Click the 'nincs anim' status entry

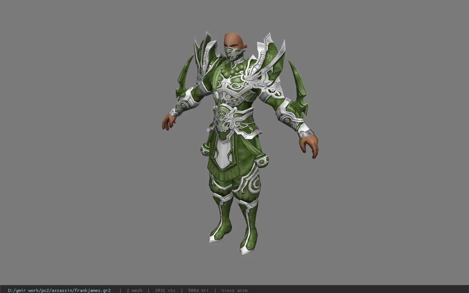click(x=234, y=290)
